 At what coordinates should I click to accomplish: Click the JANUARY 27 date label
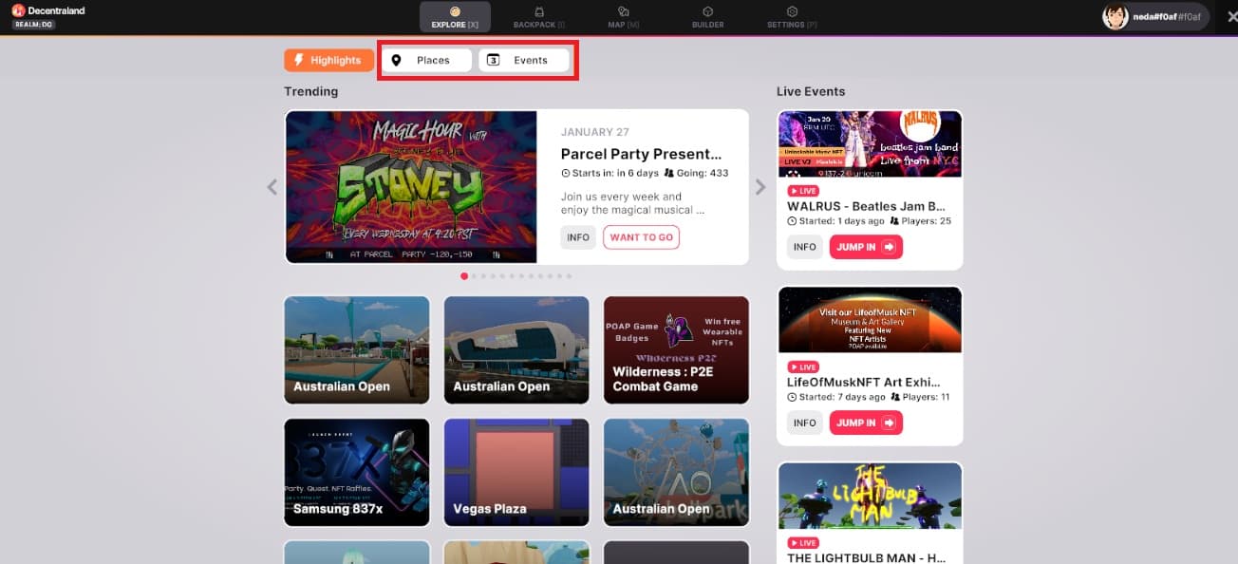pos(595,132)
